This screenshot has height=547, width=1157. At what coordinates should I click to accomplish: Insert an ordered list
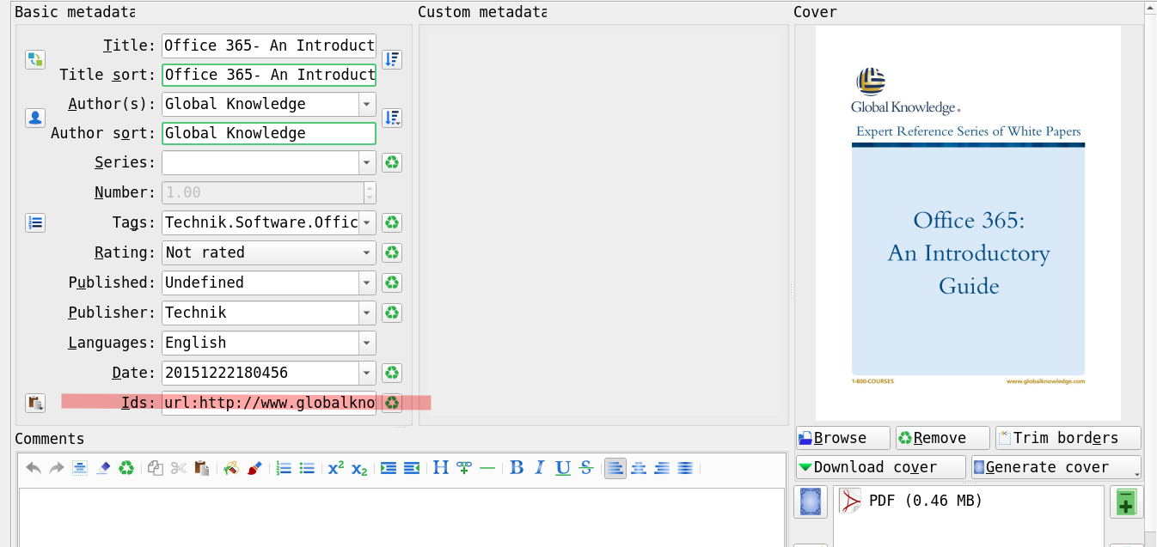[x=284, y=468]
